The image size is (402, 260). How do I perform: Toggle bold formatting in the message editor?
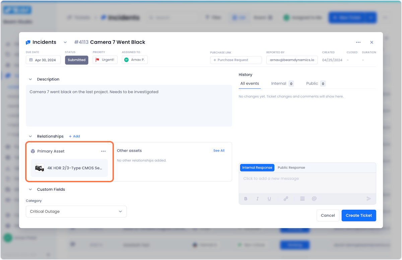tap(246, 199)
